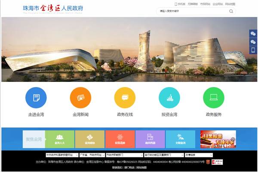Open the 权责清单 orange tile
258x172 pixels.
coord(120,139)
